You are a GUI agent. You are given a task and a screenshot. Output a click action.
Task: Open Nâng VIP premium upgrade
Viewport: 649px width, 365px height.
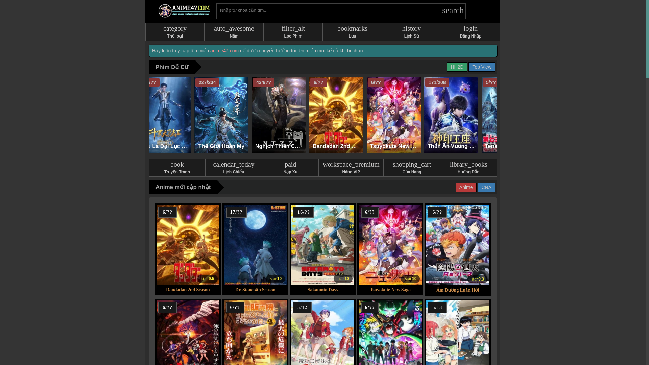tap(351, 168)
